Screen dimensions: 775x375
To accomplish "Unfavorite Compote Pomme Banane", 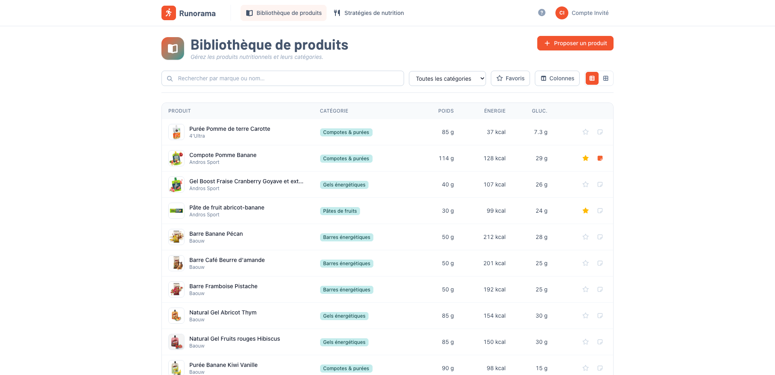I will click(586, 158).
